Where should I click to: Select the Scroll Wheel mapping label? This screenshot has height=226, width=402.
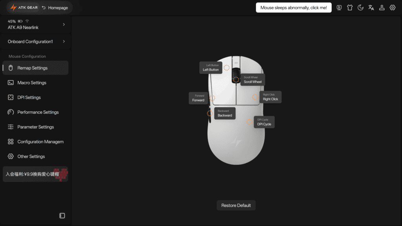pyautogui.click(x=252, y=80)
